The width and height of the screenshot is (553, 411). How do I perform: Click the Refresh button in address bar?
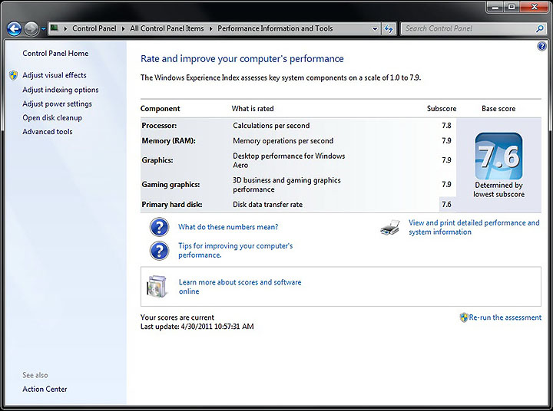point(389,29)
